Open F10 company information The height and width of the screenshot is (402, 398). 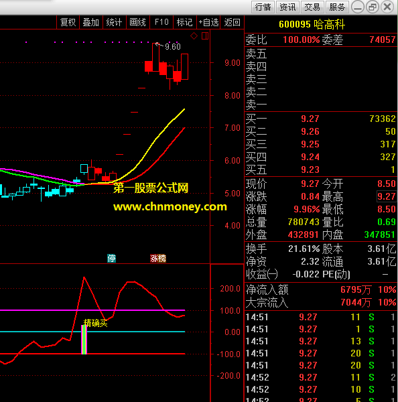(161, 22)
